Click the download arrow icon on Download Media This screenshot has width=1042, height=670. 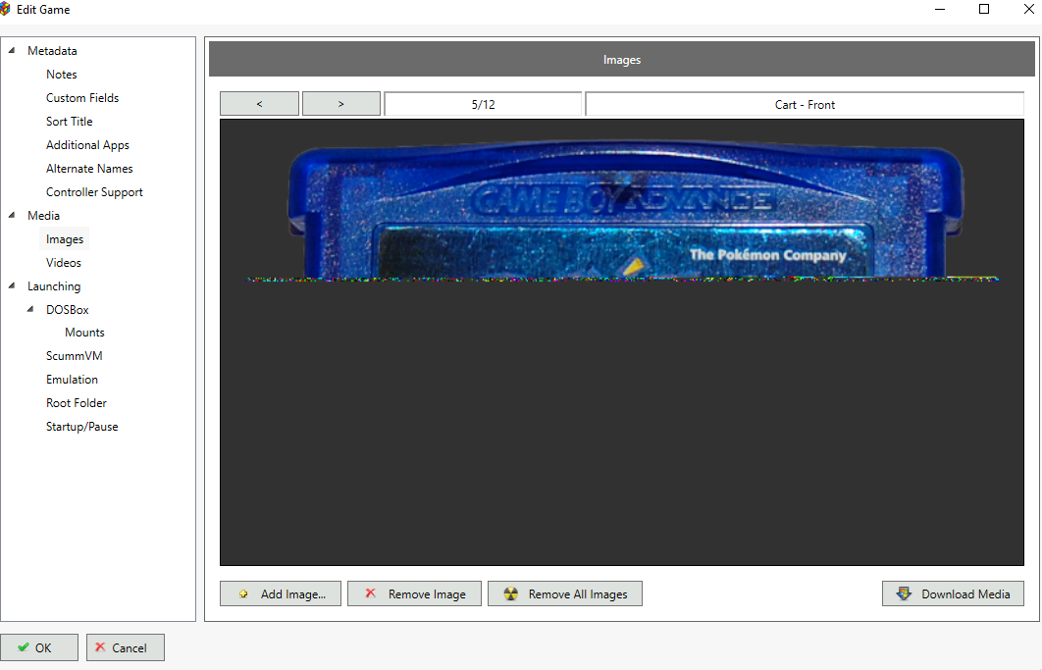904,593
